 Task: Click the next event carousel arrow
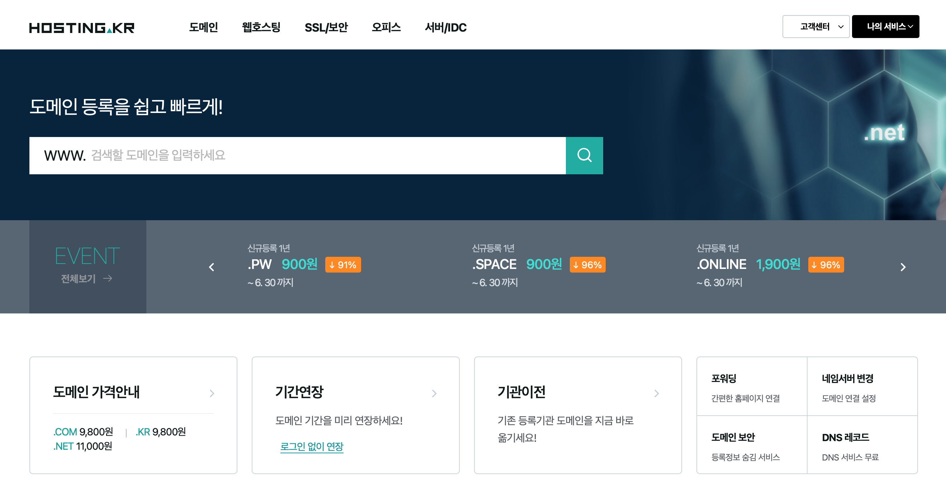903,267
